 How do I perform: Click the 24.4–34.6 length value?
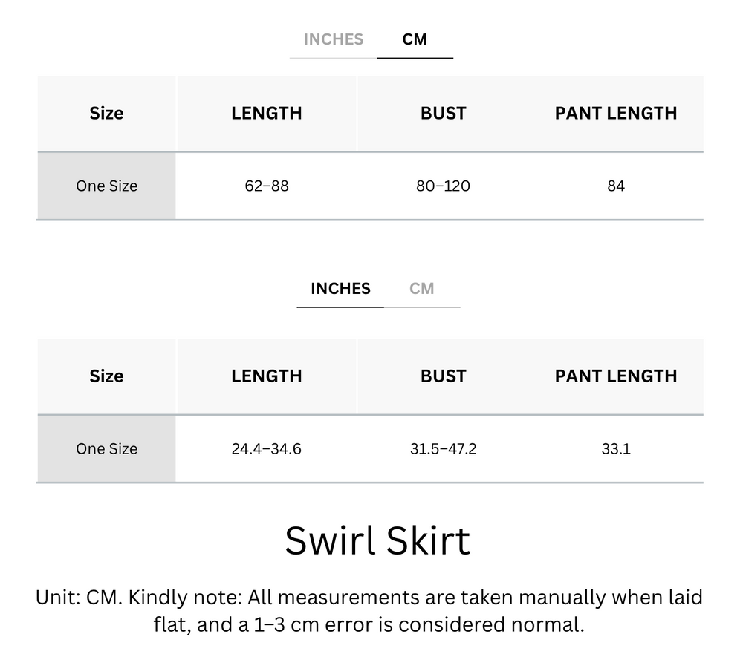click(x=266, y=448)
